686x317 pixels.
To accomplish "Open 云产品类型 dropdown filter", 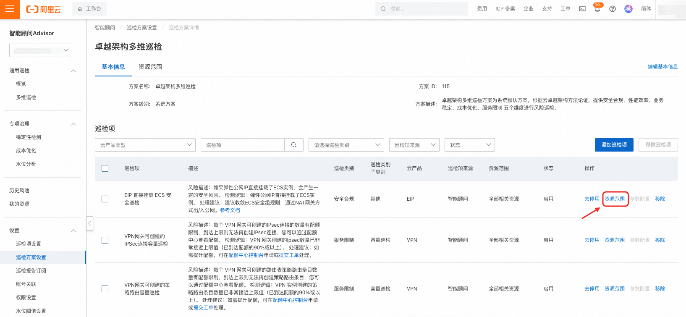I will [145, 145].
